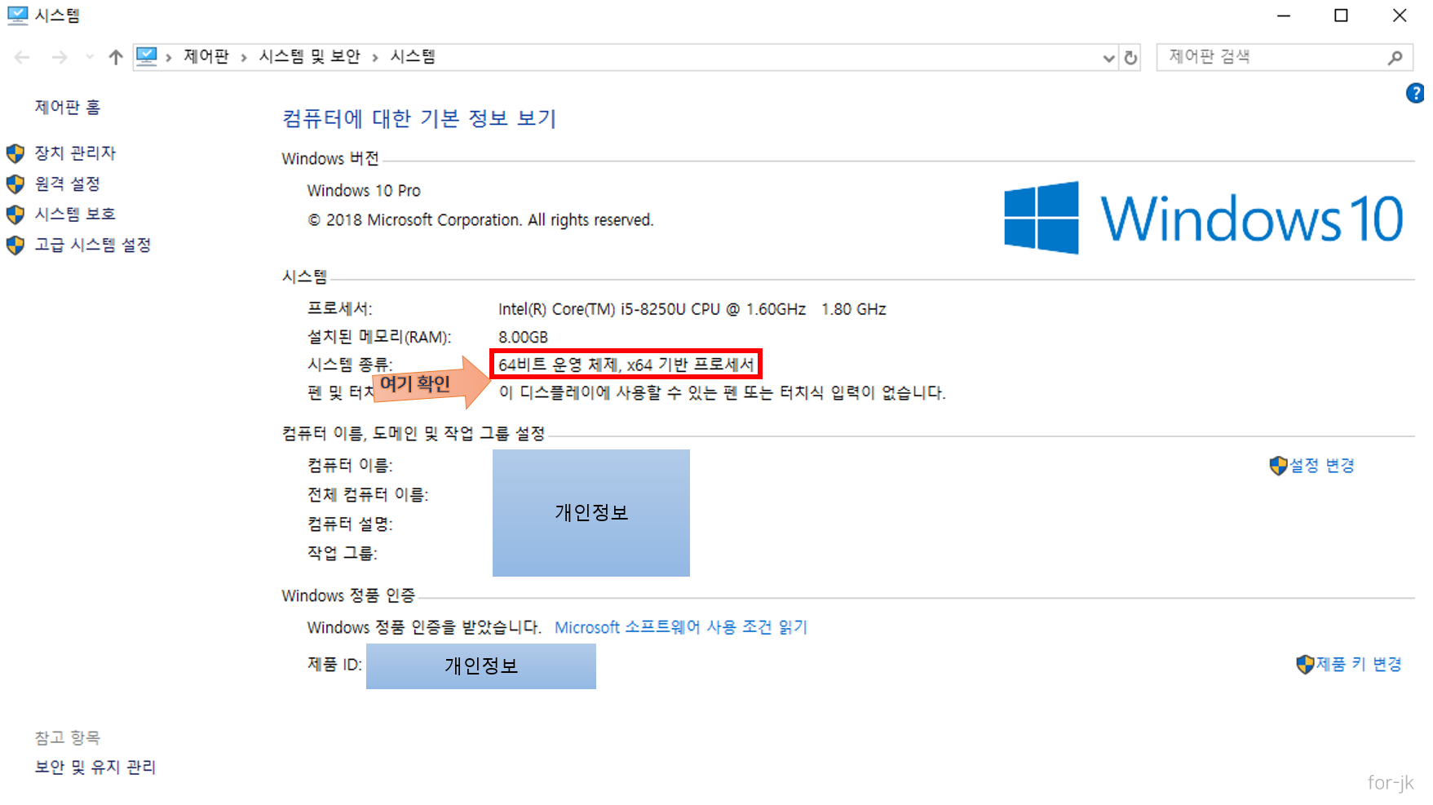Select the 8.00GB memory value
1433x805 pixels.
coord(523,337)
